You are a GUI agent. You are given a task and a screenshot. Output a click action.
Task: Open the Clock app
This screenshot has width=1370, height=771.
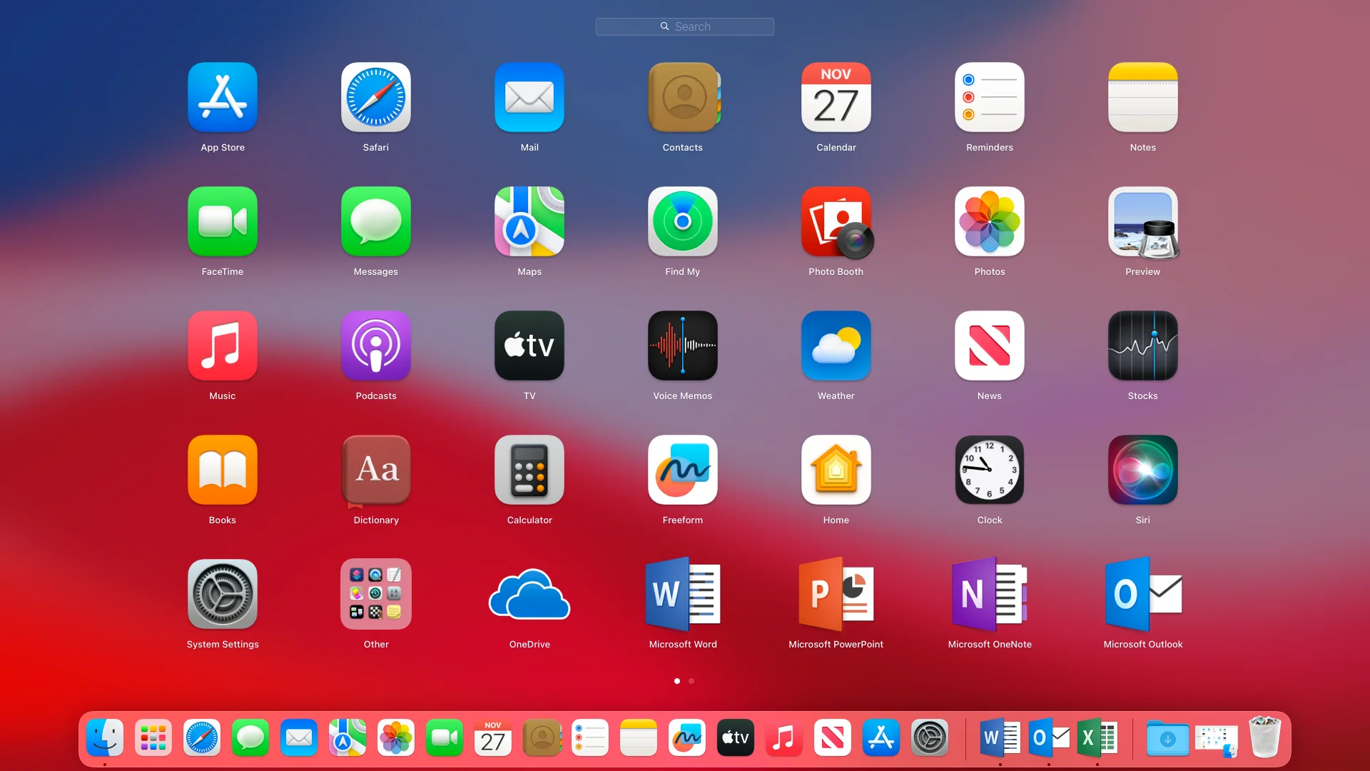tap(990, 470)
